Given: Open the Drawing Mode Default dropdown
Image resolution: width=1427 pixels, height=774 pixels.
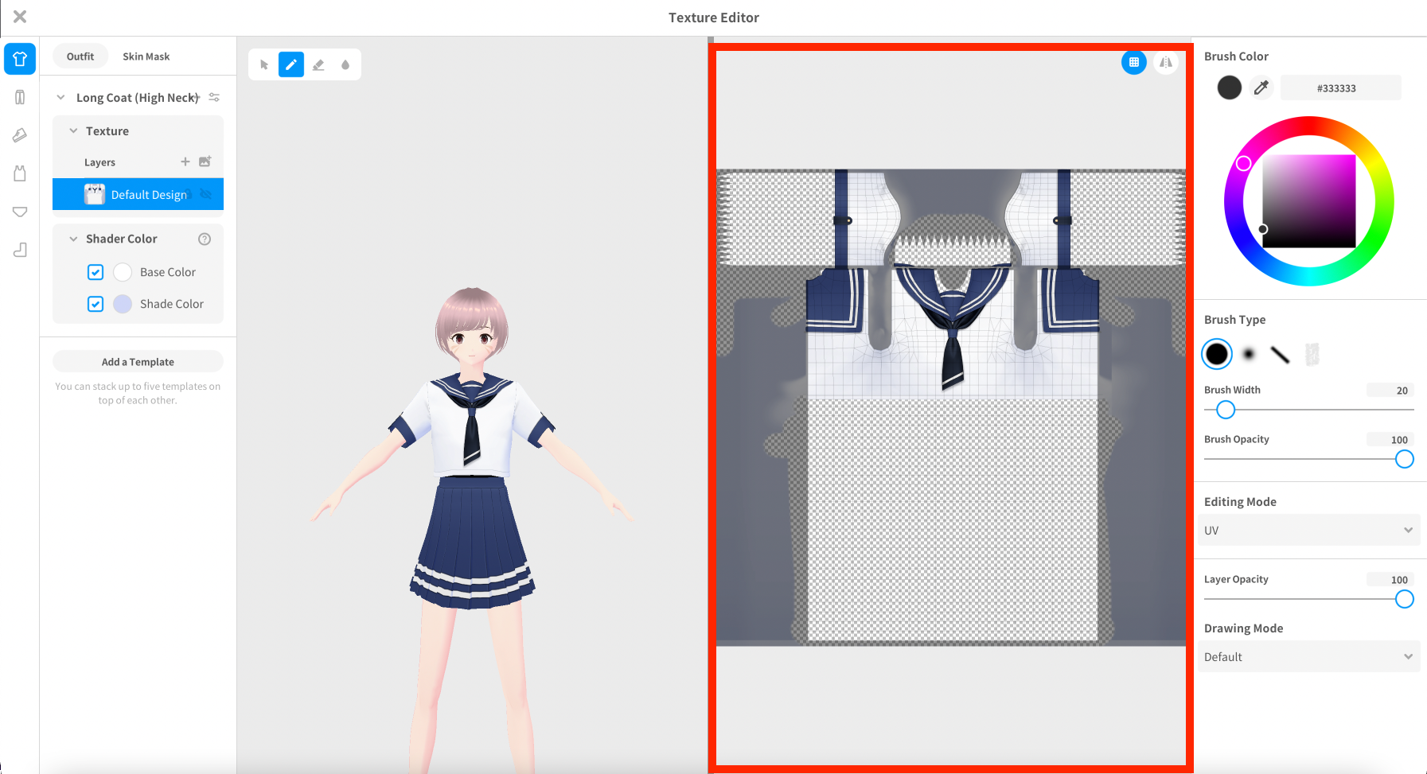Looking at the screenshot, I should point(1308,656).
